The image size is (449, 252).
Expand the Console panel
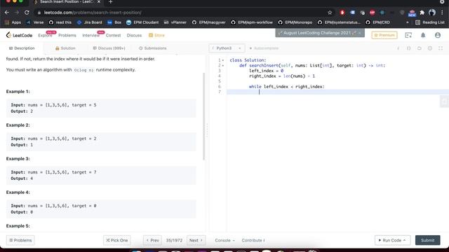[x=224, y=240]
